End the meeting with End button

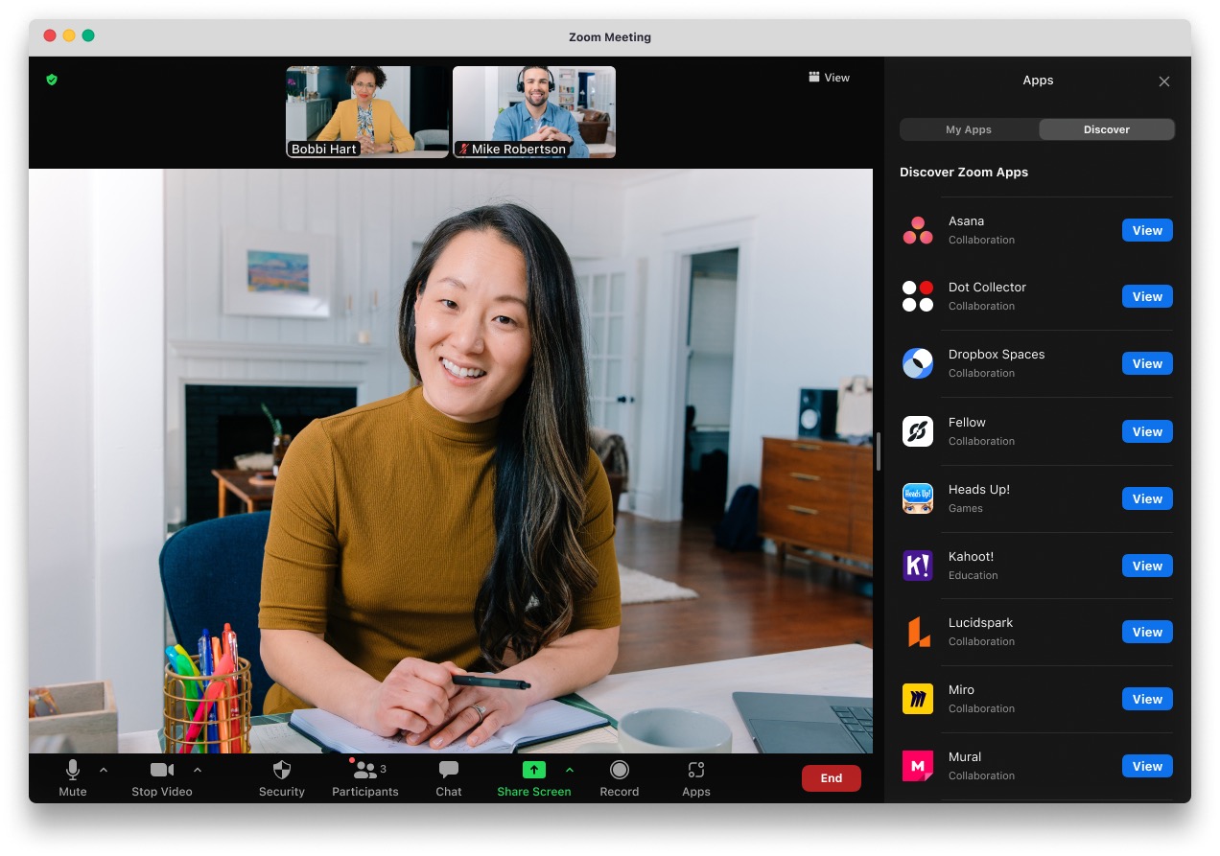[832, 778]
